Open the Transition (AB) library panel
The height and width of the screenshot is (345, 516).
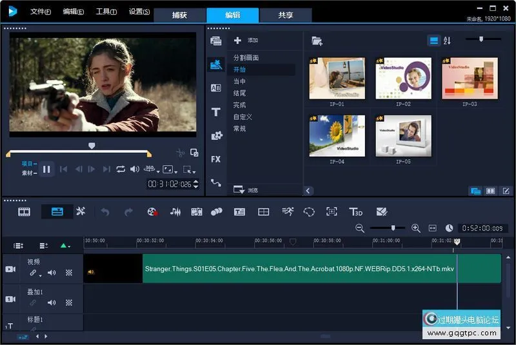215,88
